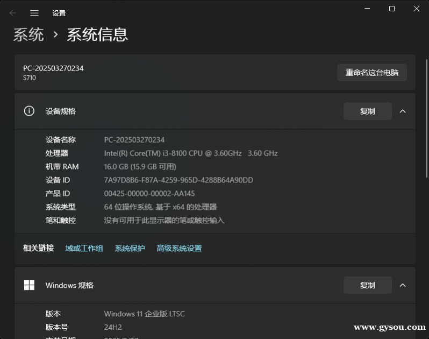
Task: Navigate to 系统 breadcrumb
Action: 28,35
